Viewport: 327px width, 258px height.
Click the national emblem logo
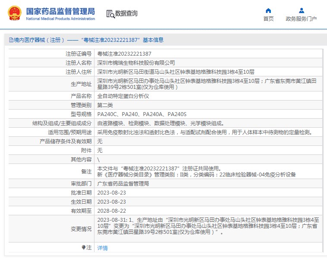click(15, 13)
